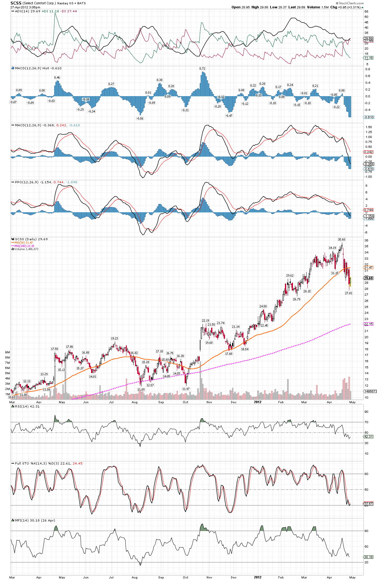Click the 22.15 MA(200) axis value box
This screenshot has width=377, height=580.
369,324
